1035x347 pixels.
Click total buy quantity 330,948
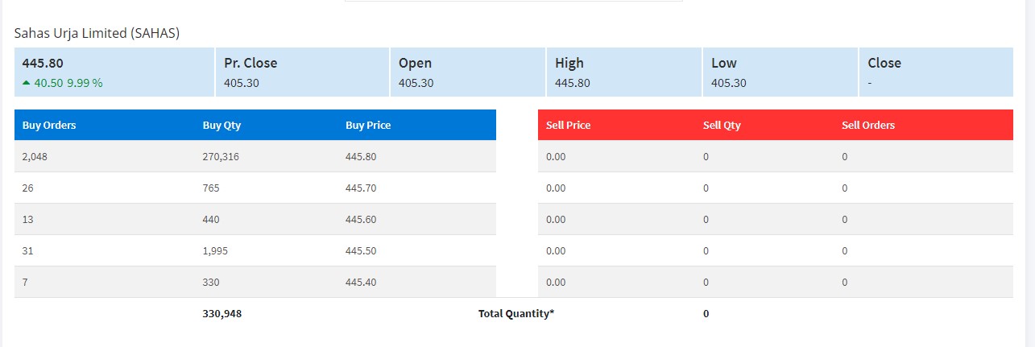pyautogui.click(x=221, y=314)
